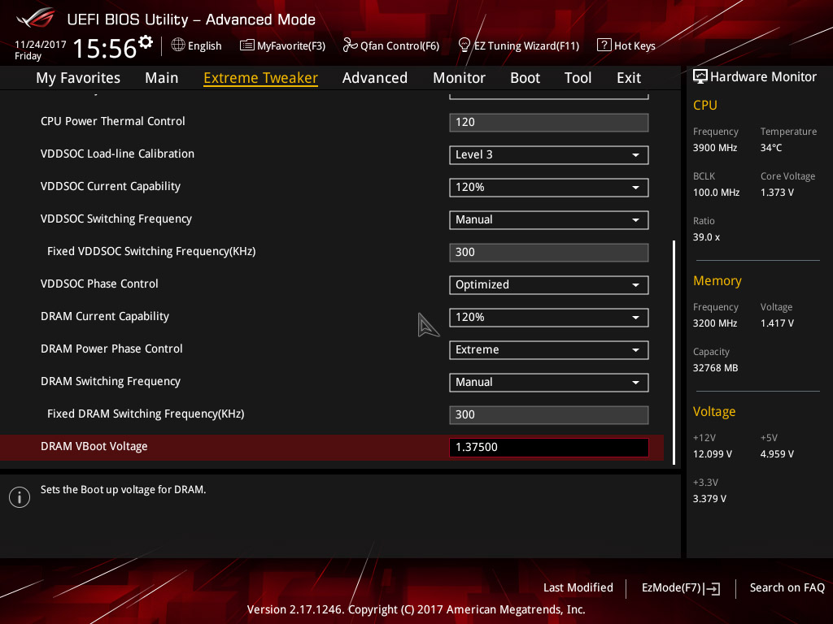
Task: Click the MyFavorite list icon
Action: tap(247, 45)
